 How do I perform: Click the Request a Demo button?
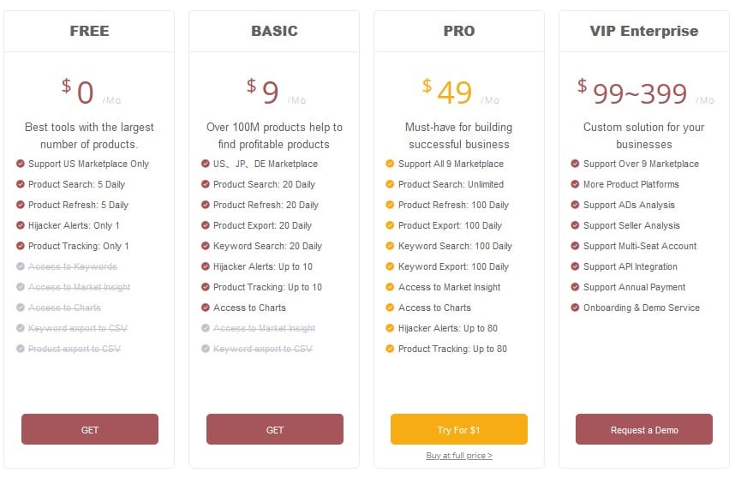644,429
